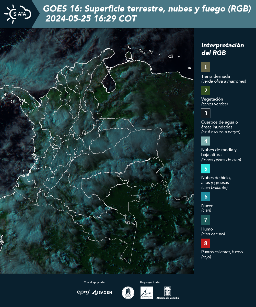Image resolution: width=256 pixels, height=307 pixels.
Task: Select the olive swatch number 1
Action: (206, 67)
